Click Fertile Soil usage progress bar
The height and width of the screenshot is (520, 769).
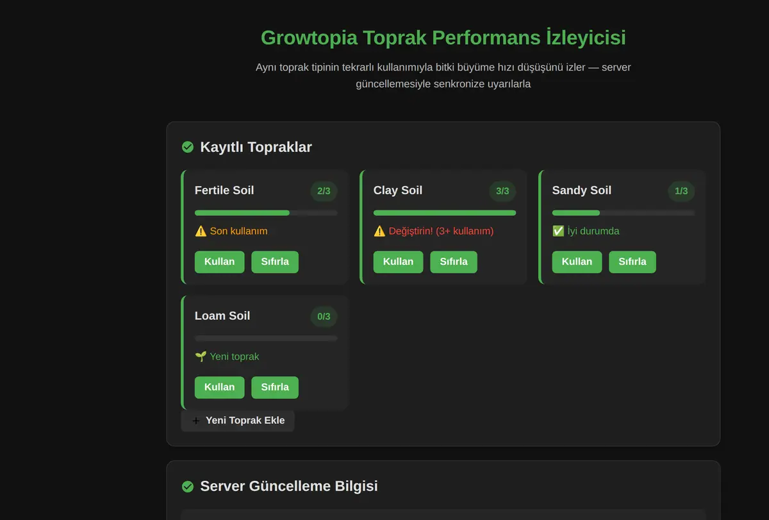pos(266,213)
